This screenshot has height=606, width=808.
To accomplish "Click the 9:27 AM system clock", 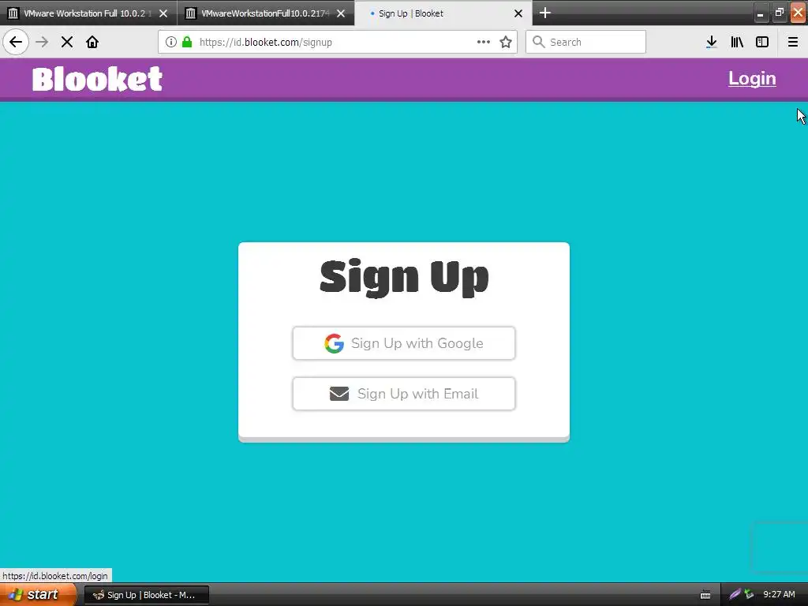I will click(x=779, y=594).
